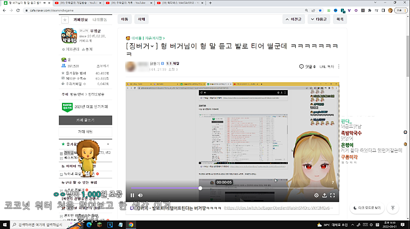410x229 pixels.
Task: Open 카페관리 settings link
Action: pos(71,49)
